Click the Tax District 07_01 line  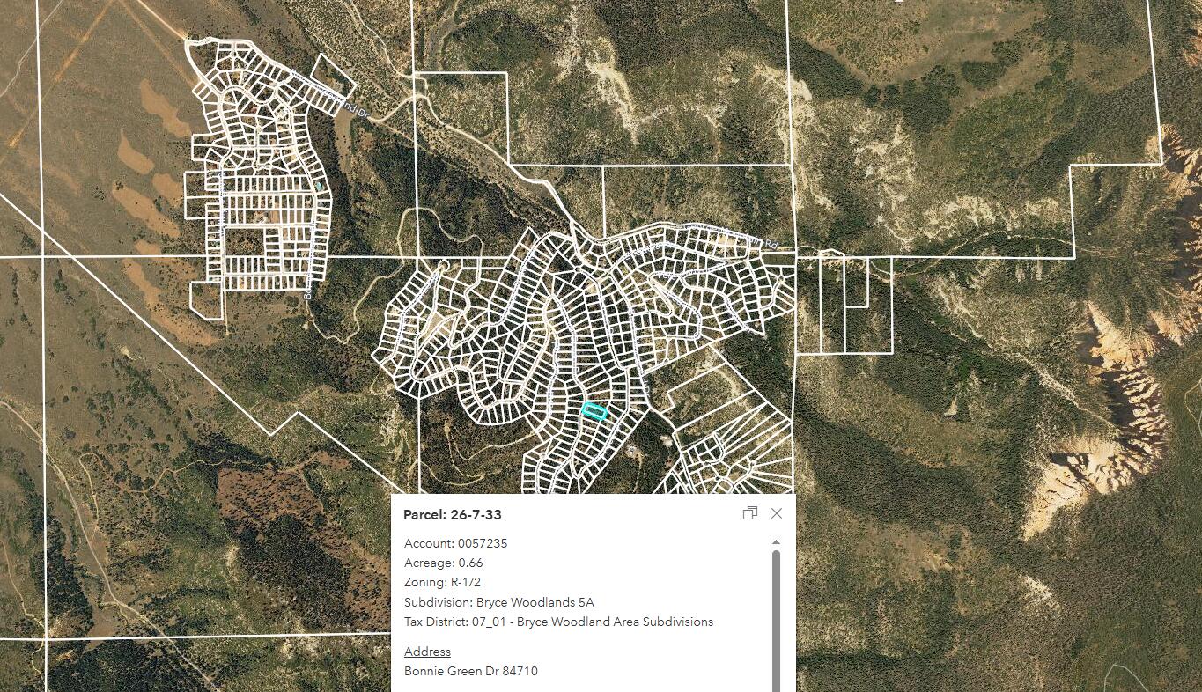pos(558,622)
